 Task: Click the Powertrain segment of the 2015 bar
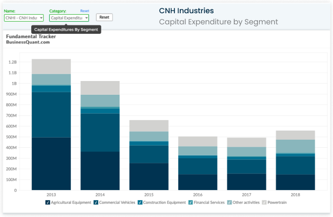point(149,126)
